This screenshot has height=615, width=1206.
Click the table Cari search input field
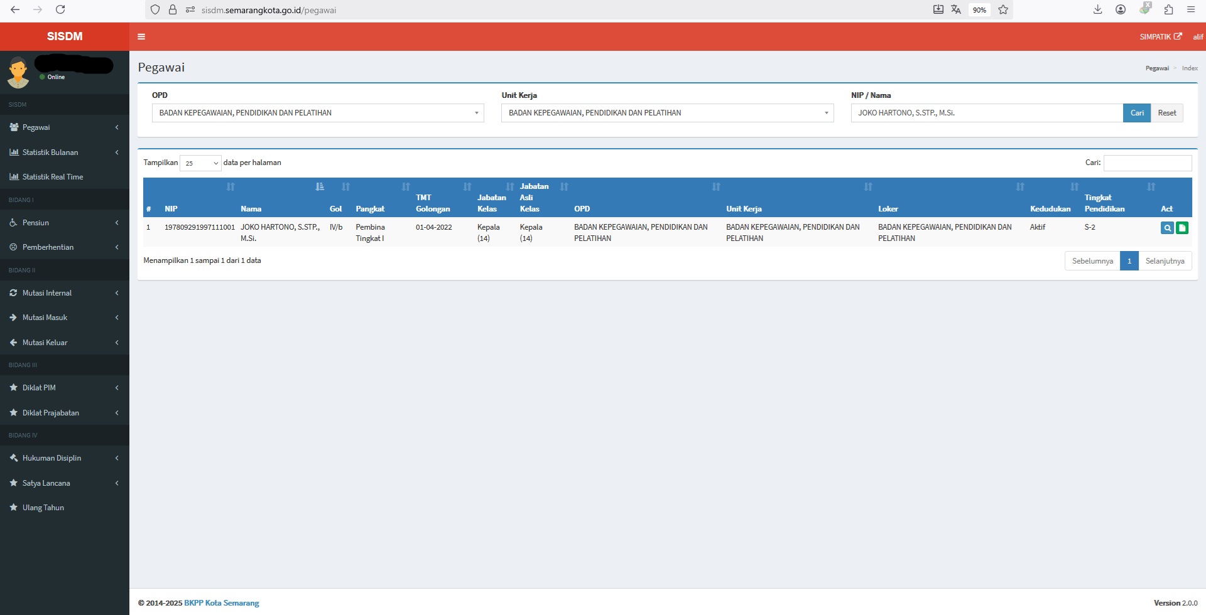1147,163
